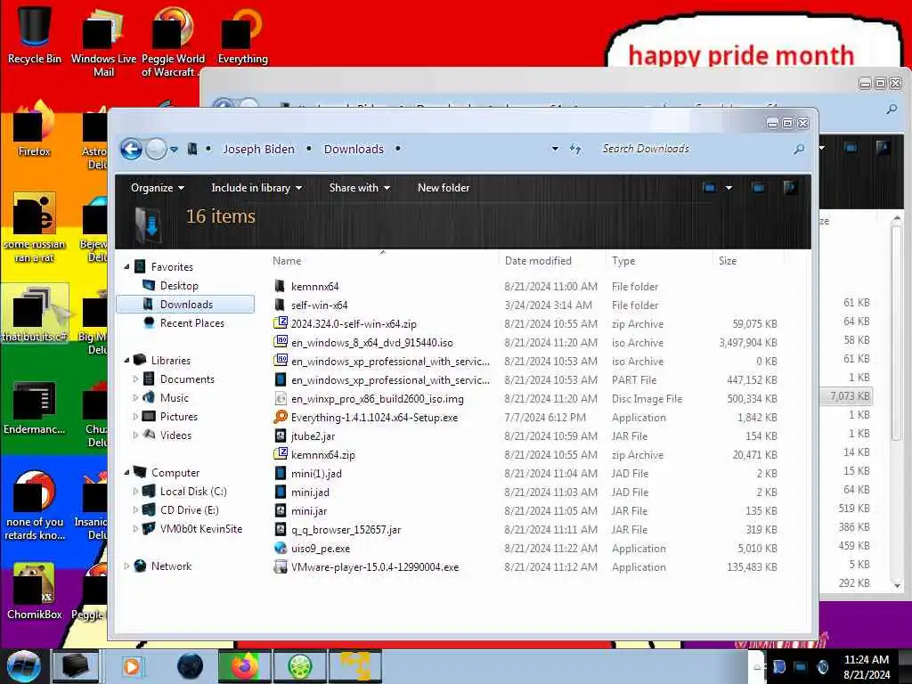This screenshot has height=684, width=912.
Task: Select uiso9_pe.exe application icon
Action: [281, 548]
